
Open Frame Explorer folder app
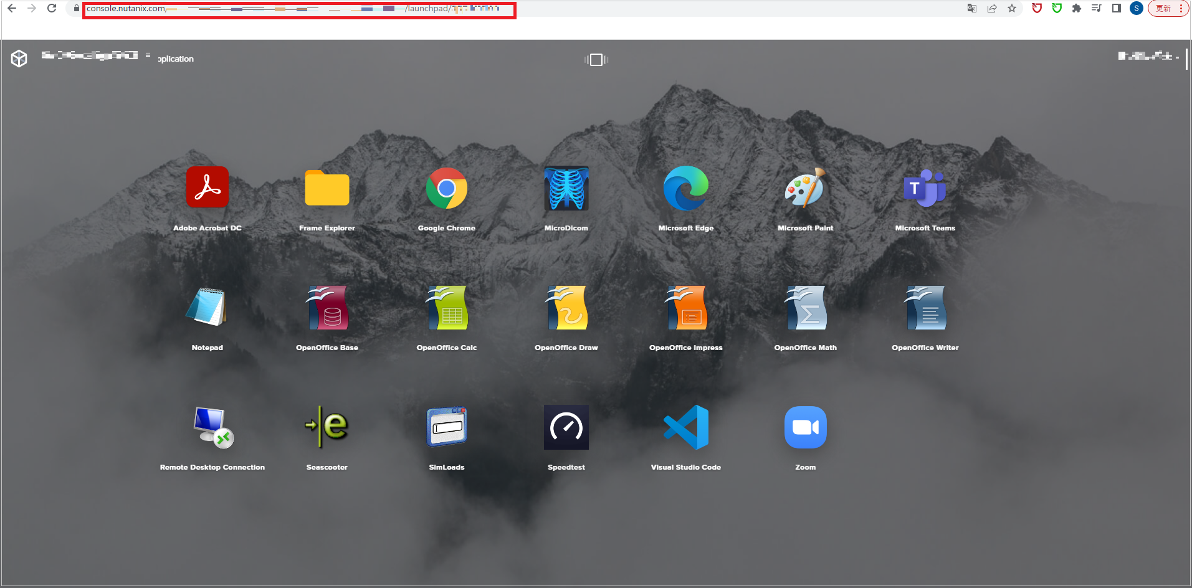click(327, 187)
